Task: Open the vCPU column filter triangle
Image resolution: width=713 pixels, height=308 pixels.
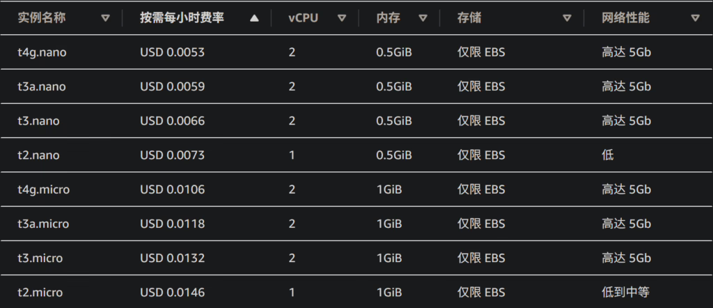Action: coord(342,18)
